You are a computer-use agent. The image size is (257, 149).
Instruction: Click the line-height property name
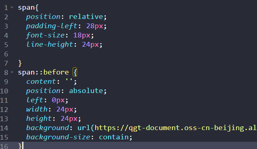pos(50,44)
